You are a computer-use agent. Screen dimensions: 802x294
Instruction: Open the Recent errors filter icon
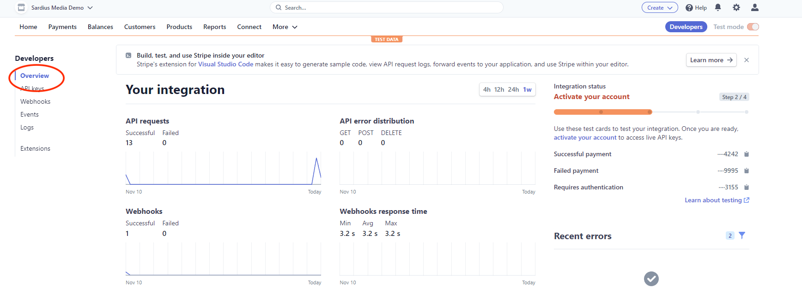click(742, 235)
